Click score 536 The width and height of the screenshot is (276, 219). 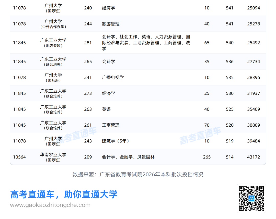pyautogui.click(x=230, y=62)
